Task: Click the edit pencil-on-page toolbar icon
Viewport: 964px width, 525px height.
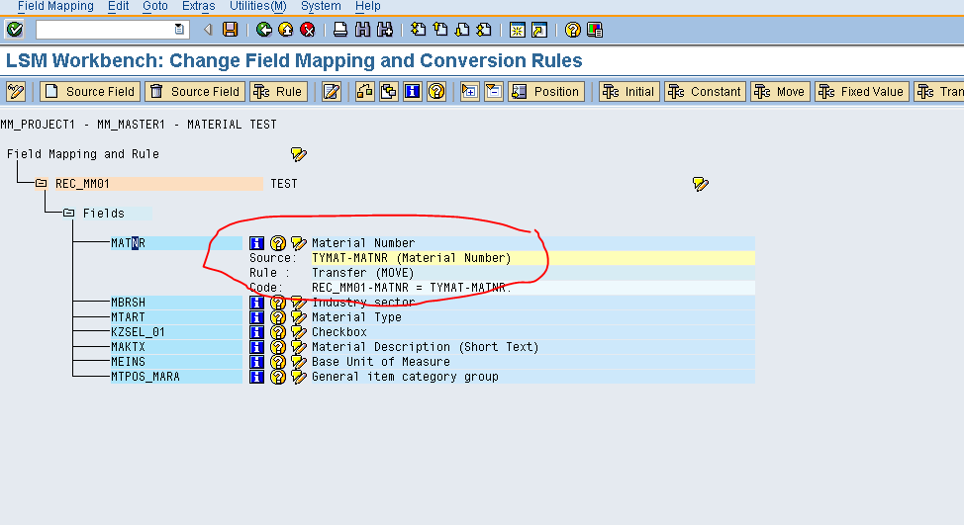Action: tap(332, 92)
